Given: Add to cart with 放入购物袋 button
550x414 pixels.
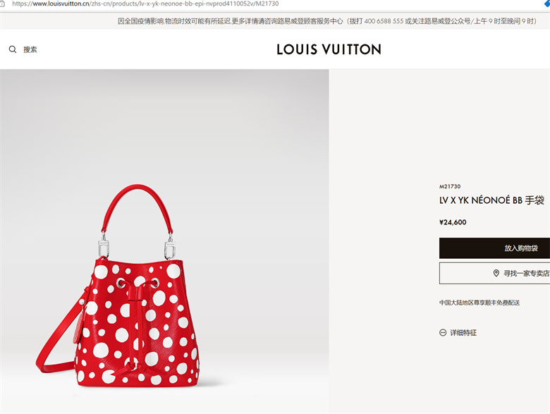Looking at the screenshot, I should [x=494, y=248].
